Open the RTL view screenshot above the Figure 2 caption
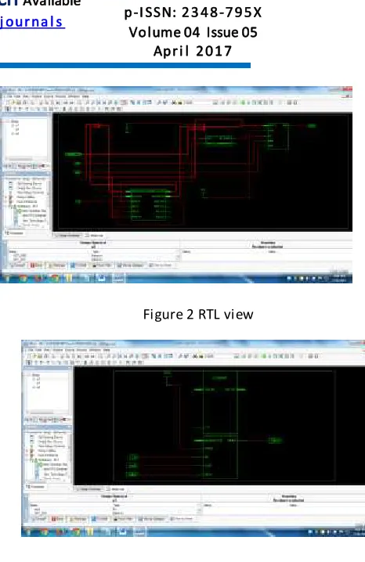The height and width of the screenshot is (562, 365). click(176, 185)
